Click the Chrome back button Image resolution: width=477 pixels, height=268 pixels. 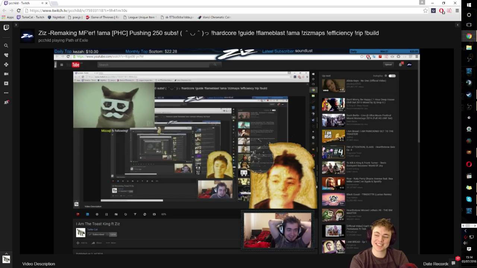tap(4, 11)
